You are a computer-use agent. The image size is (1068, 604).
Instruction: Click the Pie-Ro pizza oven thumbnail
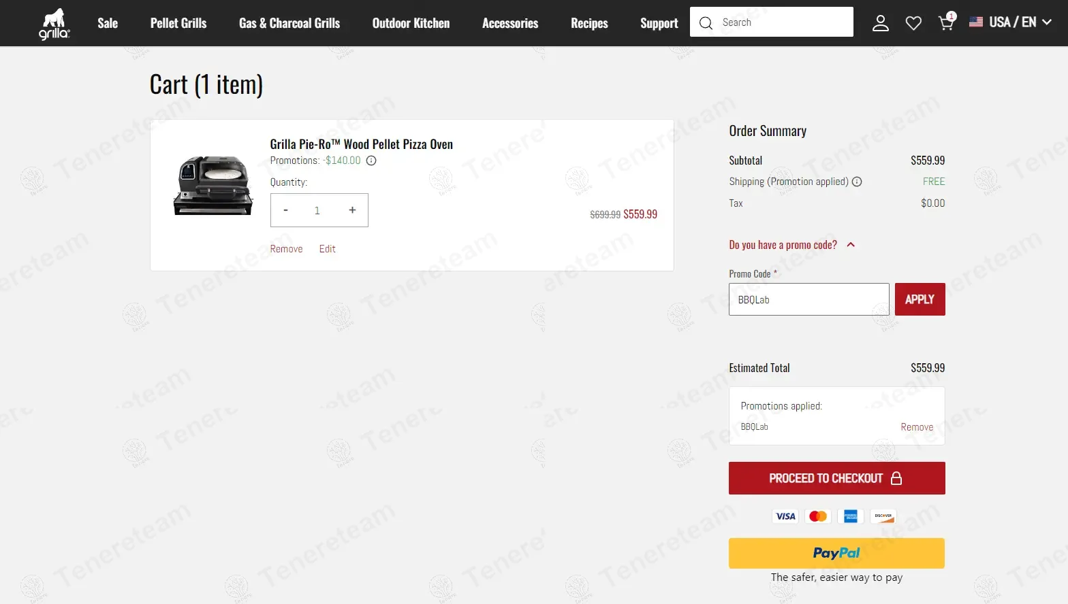point(213,186)
